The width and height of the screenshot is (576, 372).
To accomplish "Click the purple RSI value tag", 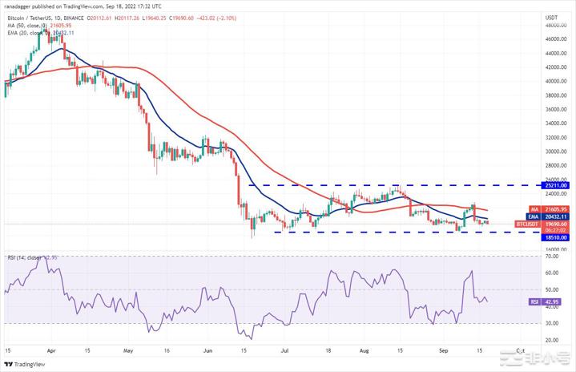I will 551,301.
